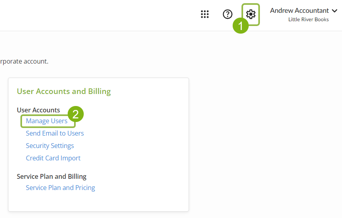342x218 pixels.
Task: Click the green step 1 badge
Action: pyautogui.click(x=241, y=26)
